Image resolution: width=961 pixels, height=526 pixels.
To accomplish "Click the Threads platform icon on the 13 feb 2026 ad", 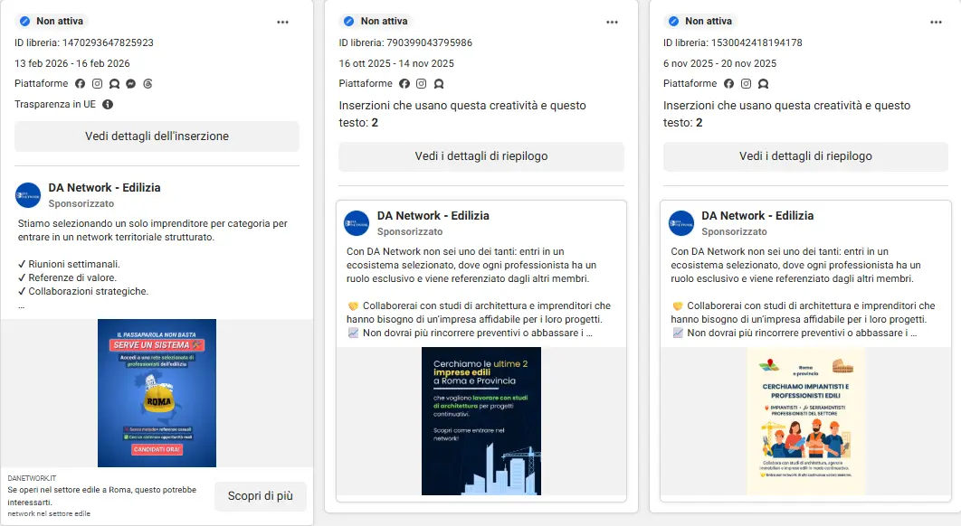I will (x=147, y=84).
